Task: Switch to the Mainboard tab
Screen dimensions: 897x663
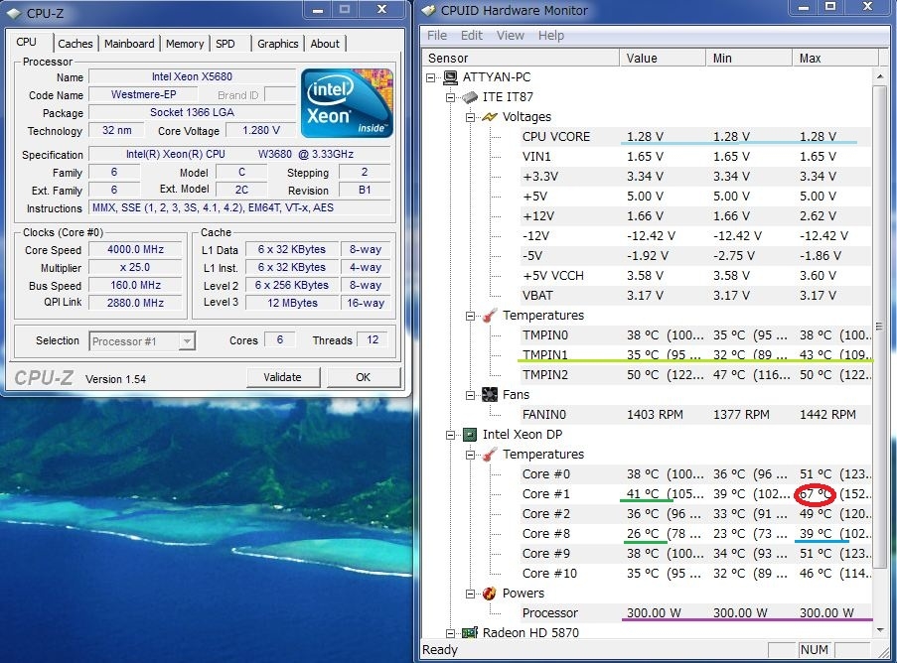Action: pos(129,44)
